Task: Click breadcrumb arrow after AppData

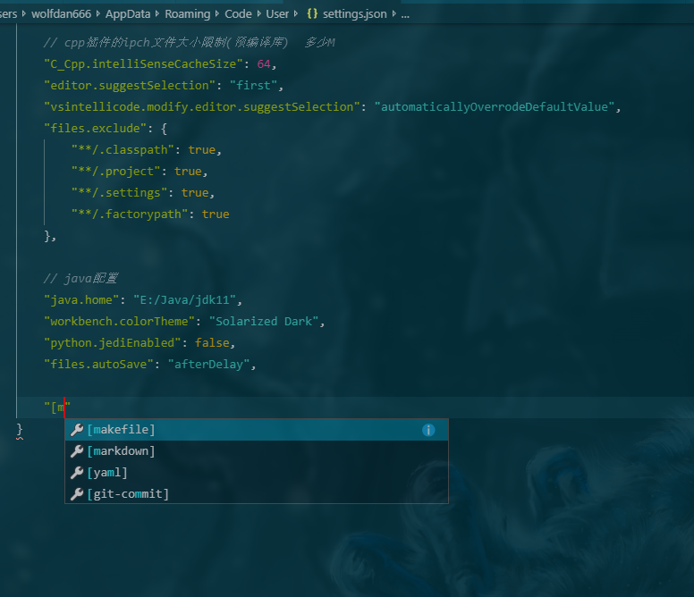Action: tap(157, 13)
